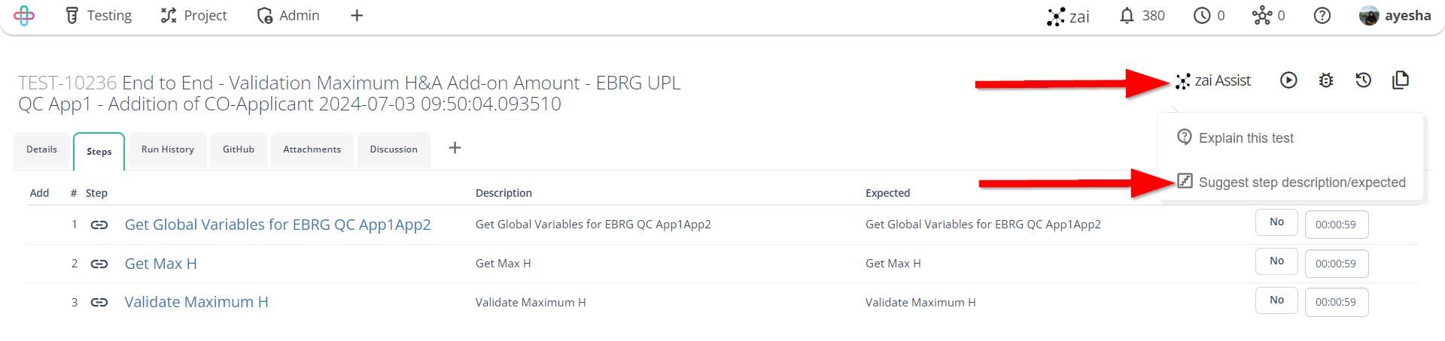Click the debug bug icon
1445x341 pixels.
pos(1326,80)
